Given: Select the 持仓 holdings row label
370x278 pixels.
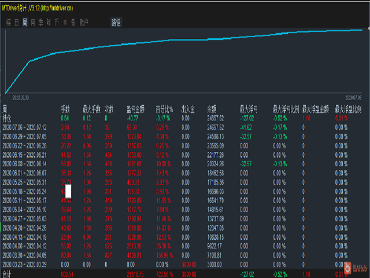Looking at the screenshot, I should click(x=7, y=118).
